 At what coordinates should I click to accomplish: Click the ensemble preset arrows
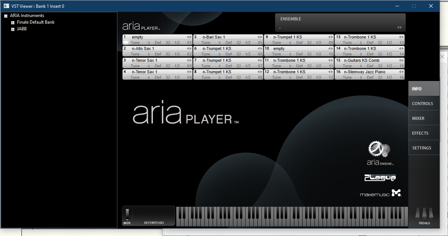(x=399, y=27)
